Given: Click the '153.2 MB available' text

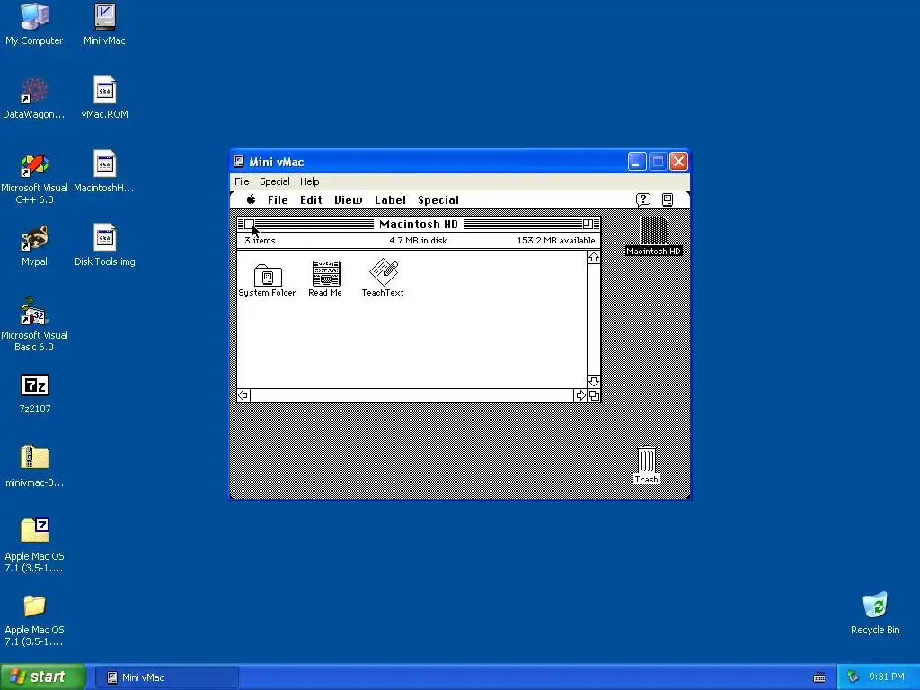Looking at the screenshot, I should click(555, 241).
